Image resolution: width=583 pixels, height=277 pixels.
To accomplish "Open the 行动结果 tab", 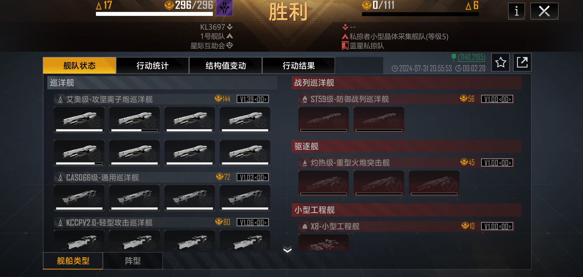I will tap(299, 65).
